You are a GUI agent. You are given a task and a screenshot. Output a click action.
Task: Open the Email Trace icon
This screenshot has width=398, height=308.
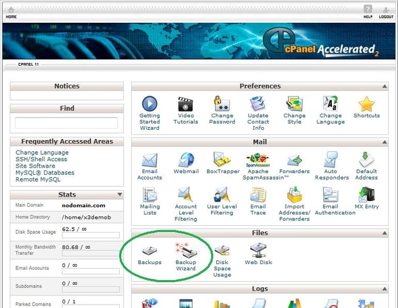tap(258, 194)
